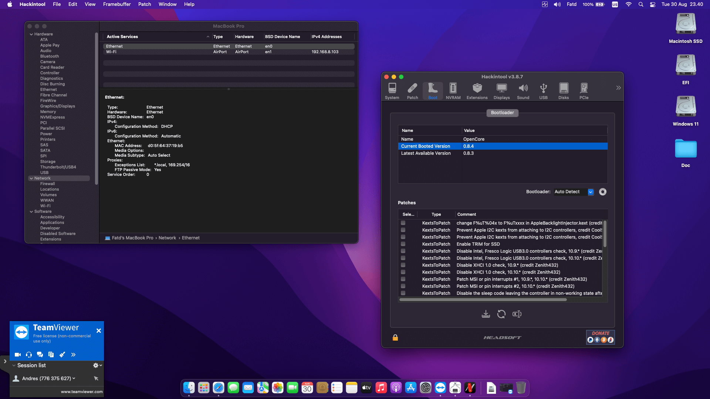The height and width of the screenshot is (399, 710).
Task: Check the AppleBacklightInjector patch checkbox
Action: (403, 223)
